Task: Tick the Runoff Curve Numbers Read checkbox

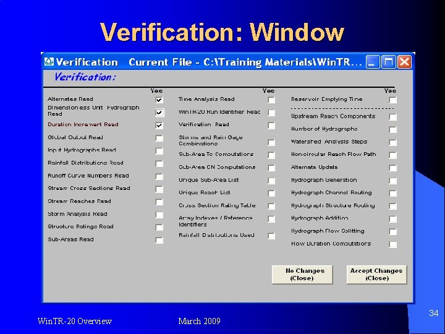Action: [159, 176]
